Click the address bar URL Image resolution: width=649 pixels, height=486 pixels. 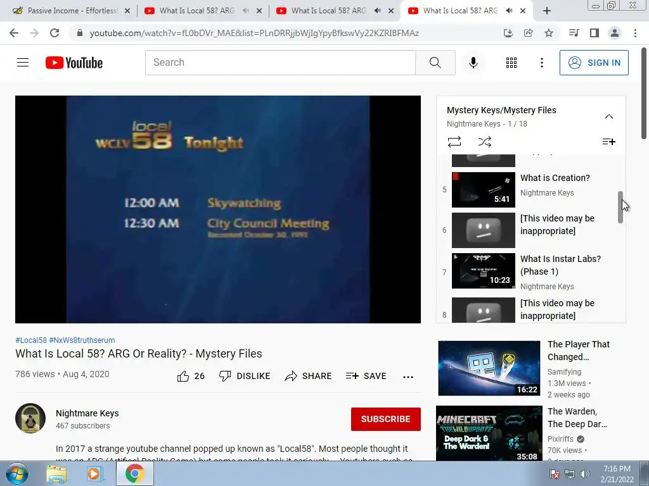(x=254, y=33)
